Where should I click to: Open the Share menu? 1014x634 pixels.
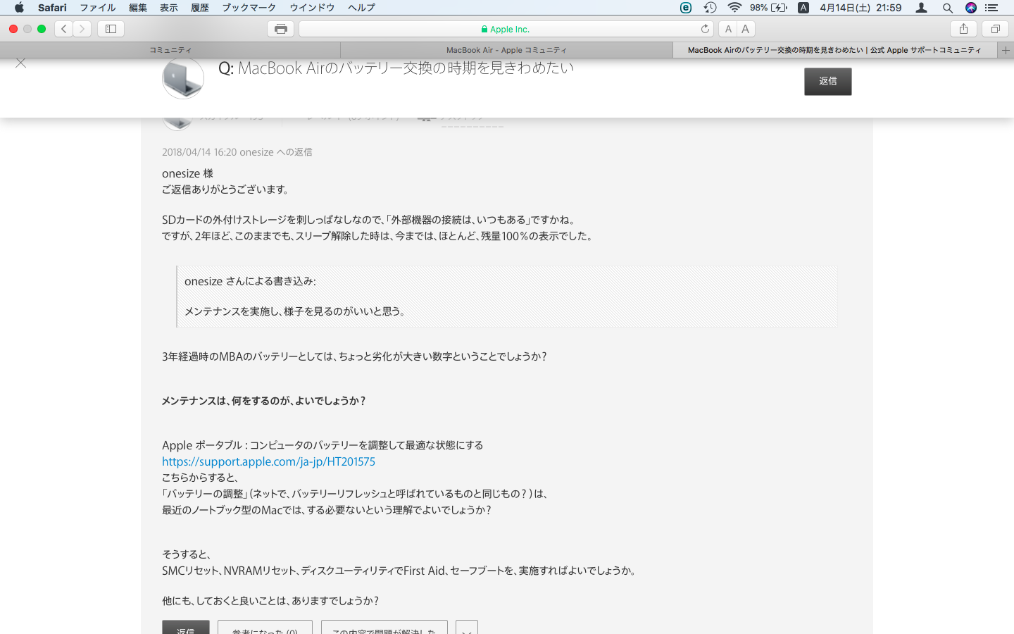[963, 29]
